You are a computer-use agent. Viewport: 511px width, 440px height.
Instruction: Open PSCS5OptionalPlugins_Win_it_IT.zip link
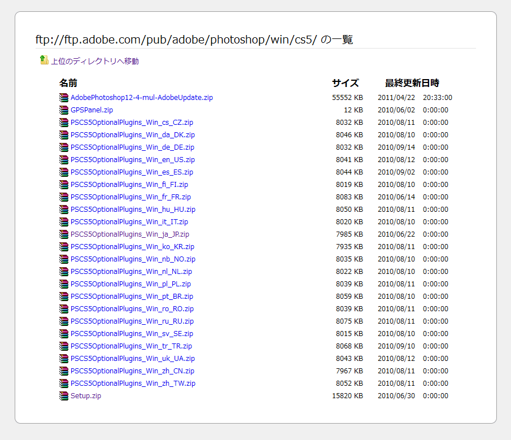pyautogui.click(x=129, y=221)
